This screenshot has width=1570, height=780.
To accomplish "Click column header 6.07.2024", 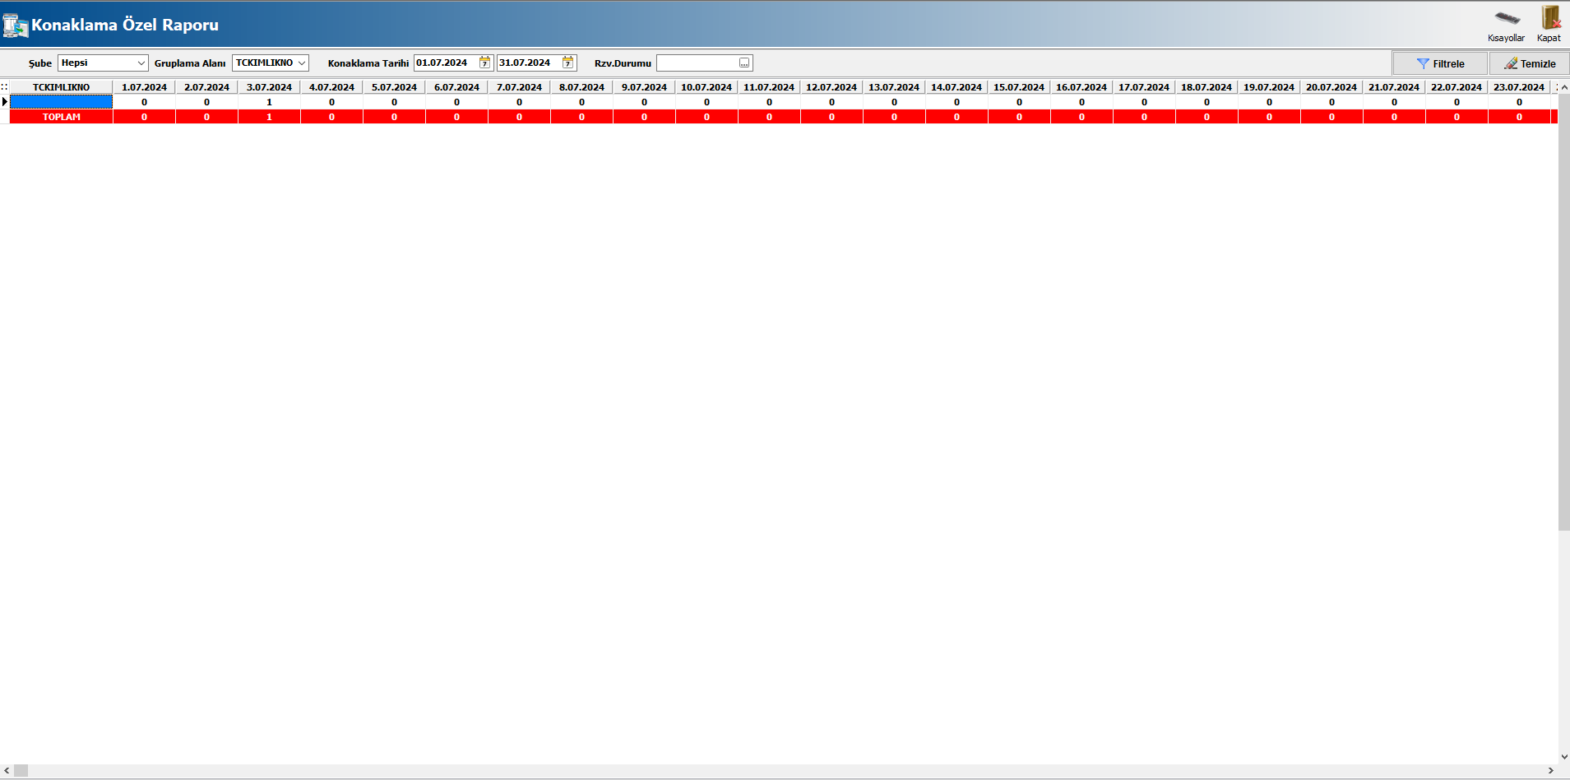I will tap(456, 86).
